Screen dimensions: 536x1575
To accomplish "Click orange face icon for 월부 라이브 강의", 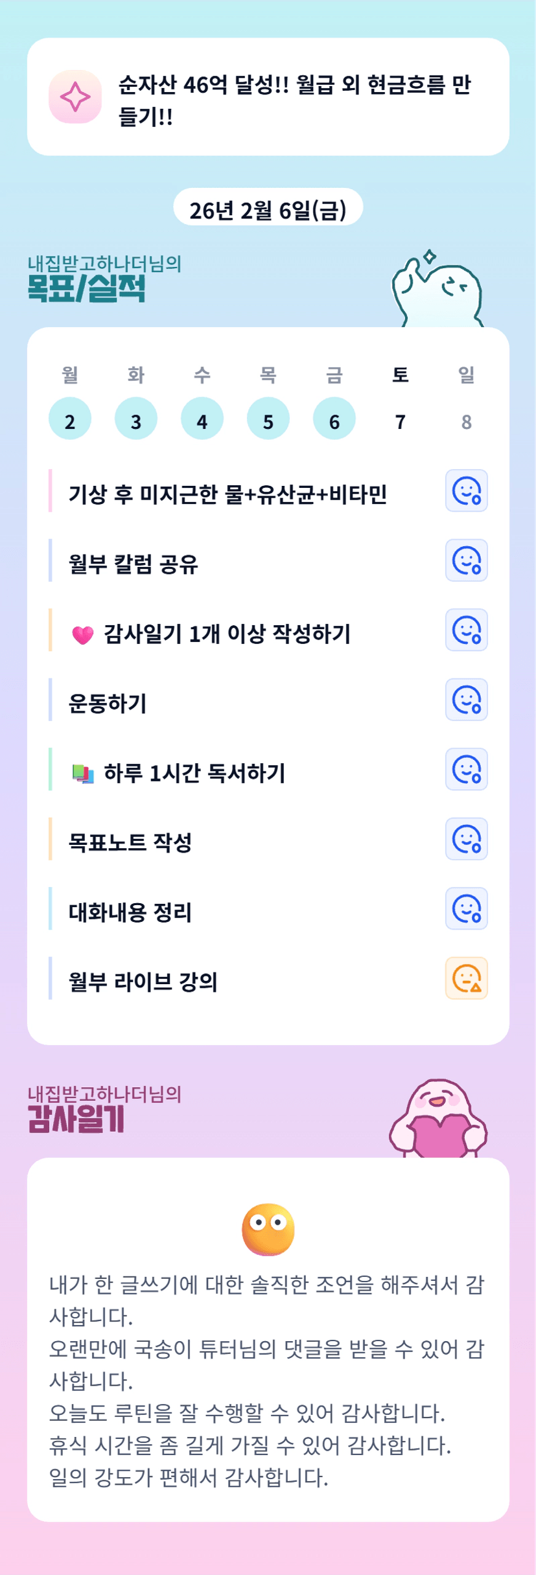I will [466, 978].
